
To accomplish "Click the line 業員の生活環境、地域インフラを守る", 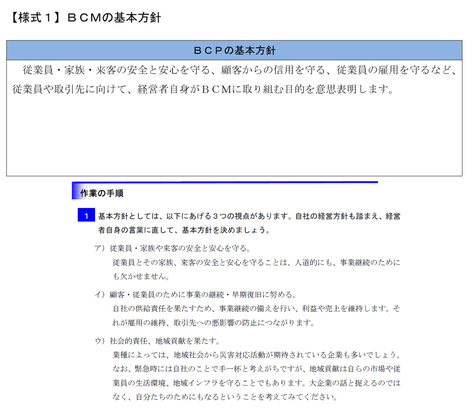I will coord(256,382).
